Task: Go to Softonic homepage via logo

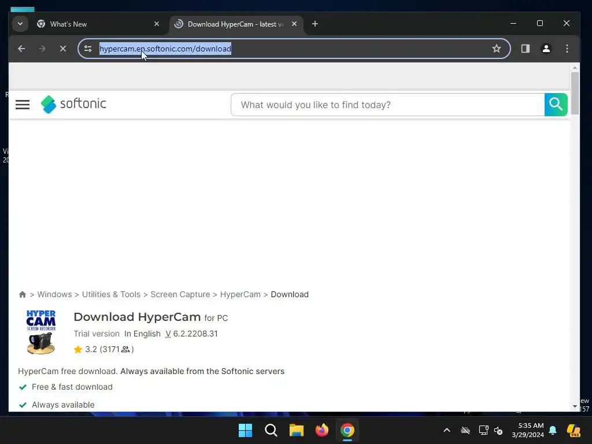Action: click(x=73, y=104)
